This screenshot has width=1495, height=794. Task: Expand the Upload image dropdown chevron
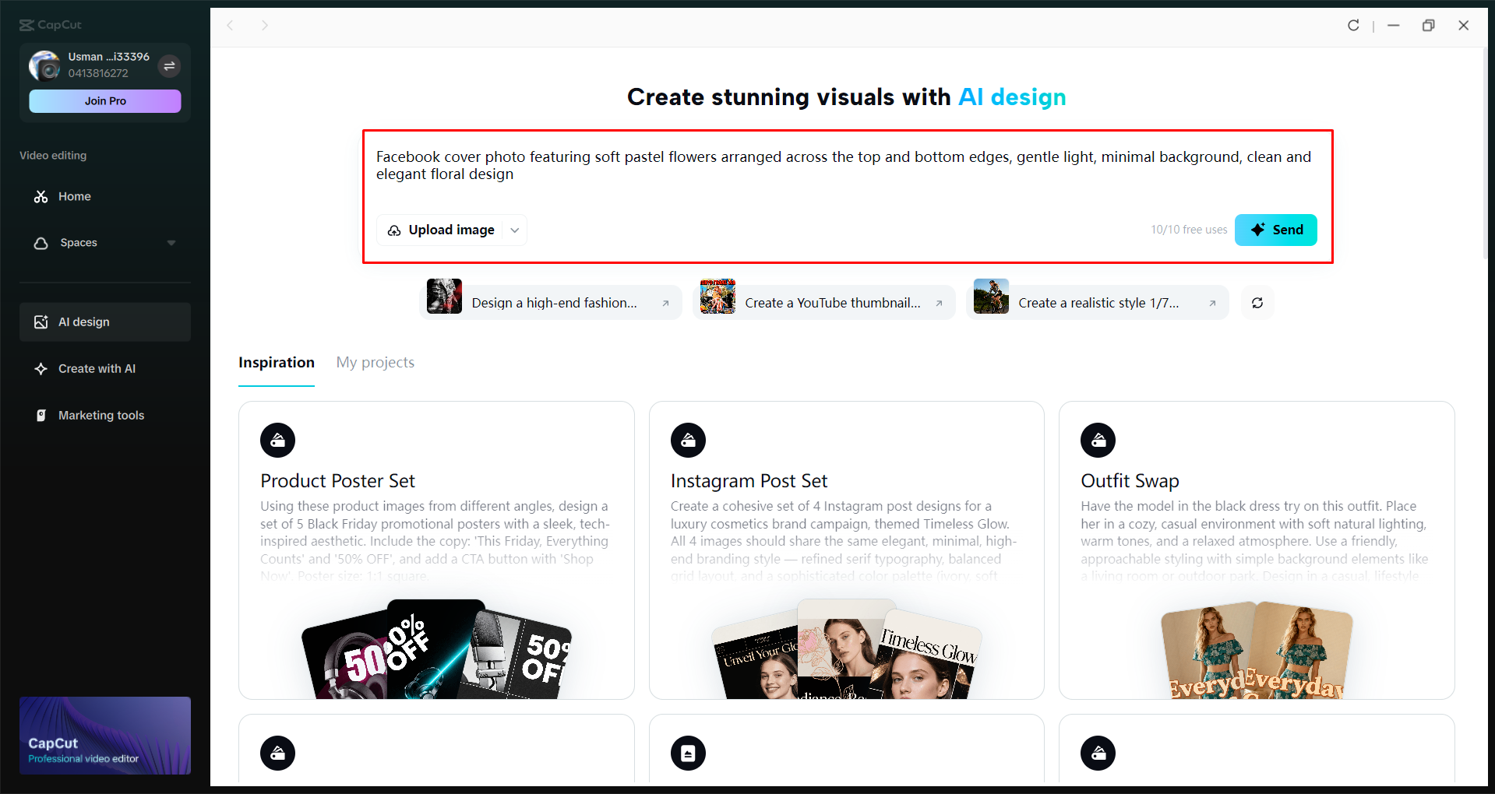[514, 230]
